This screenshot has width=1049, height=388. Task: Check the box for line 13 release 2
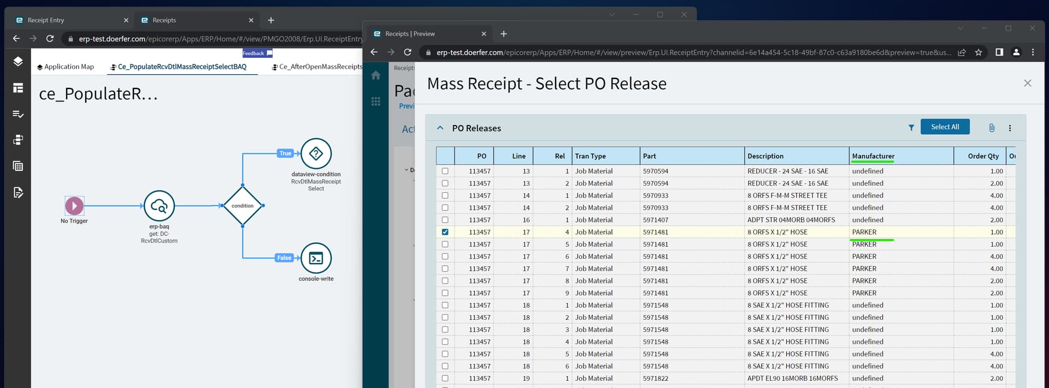pyautogui.click(x=445, y=183)
